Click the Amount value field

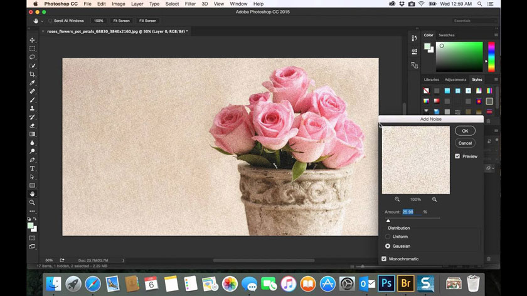[412, 212]
